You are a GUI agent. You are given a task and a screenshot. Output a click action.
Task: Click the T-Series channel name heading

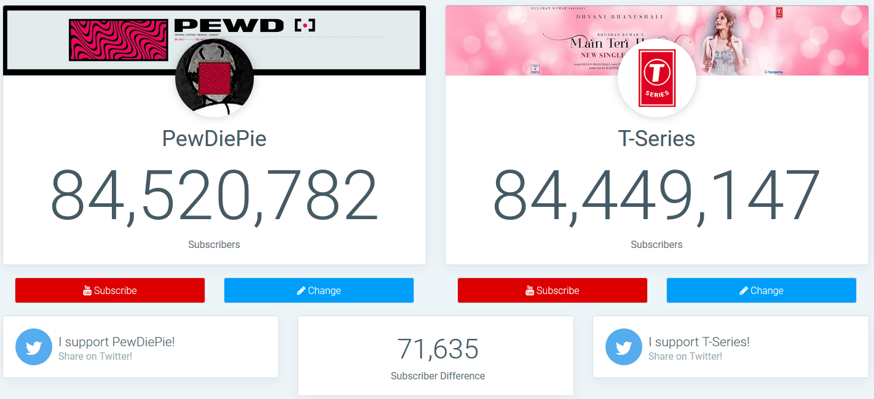pyautogui.click(x=657, y=139)
